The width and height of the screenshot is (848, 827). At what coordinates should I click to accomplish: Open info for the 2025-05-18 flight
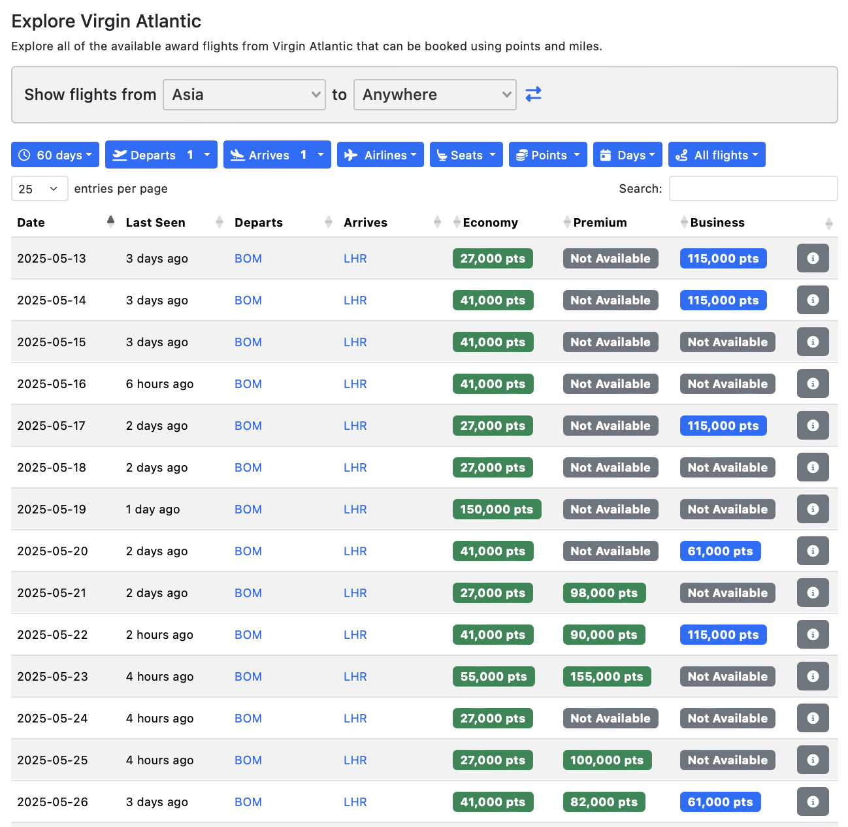point(813,467)
